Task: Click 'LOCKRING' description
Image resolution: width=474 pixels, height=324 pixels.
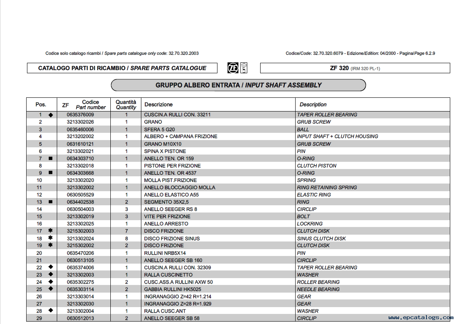Action: [310, 224]
